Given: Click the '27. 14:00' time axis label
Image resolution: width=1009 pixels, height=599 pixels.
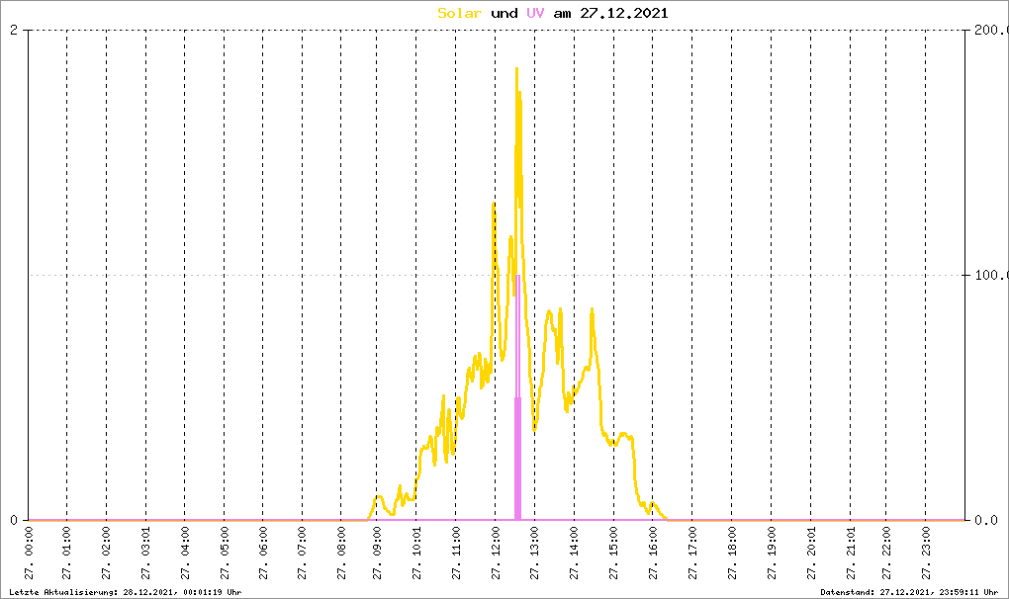Looking at the screenshot, I should pos(574,553).
